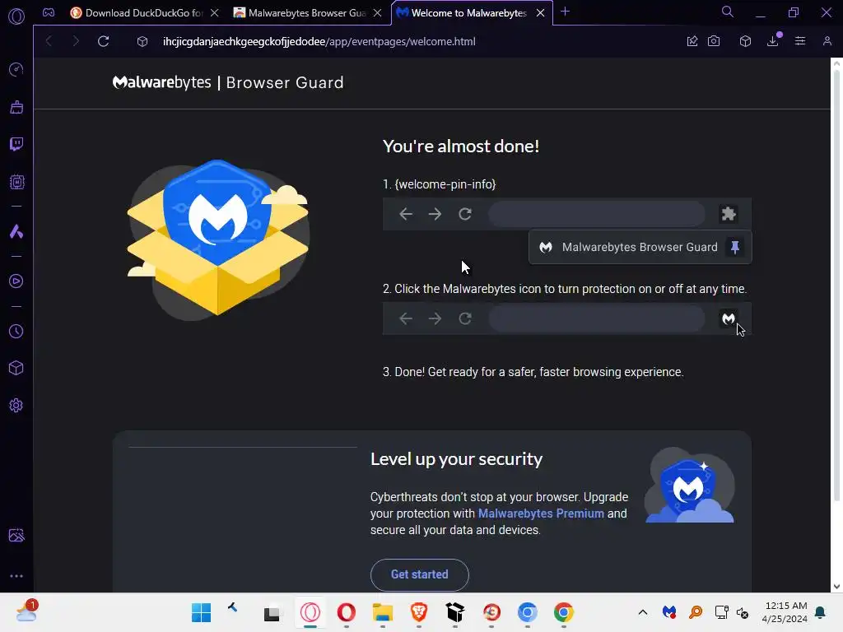843x632 pixels.
Task: Open Google Chrome from taskbar
Action: [563, 612]
